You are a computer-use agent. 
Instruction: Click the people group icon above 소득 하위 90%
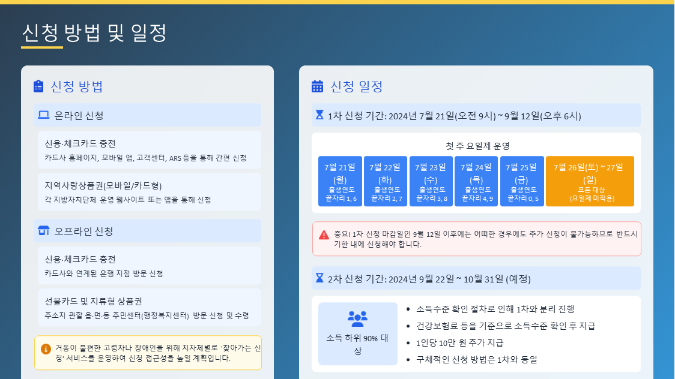pos(357,318)
